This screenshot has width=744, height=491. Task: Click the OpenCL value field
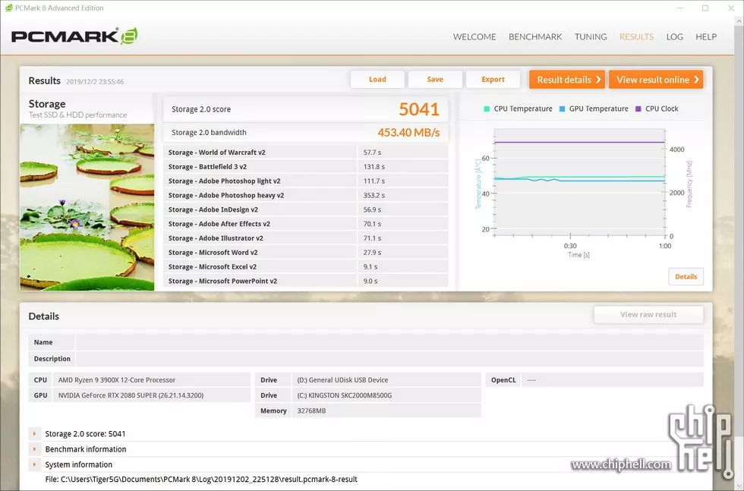(x=612, y=380)
